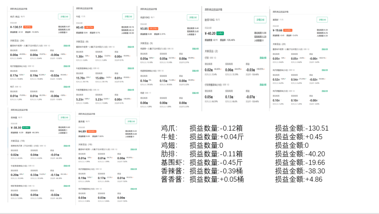Click 详情分析 button for 基围虾

(322, 20)
